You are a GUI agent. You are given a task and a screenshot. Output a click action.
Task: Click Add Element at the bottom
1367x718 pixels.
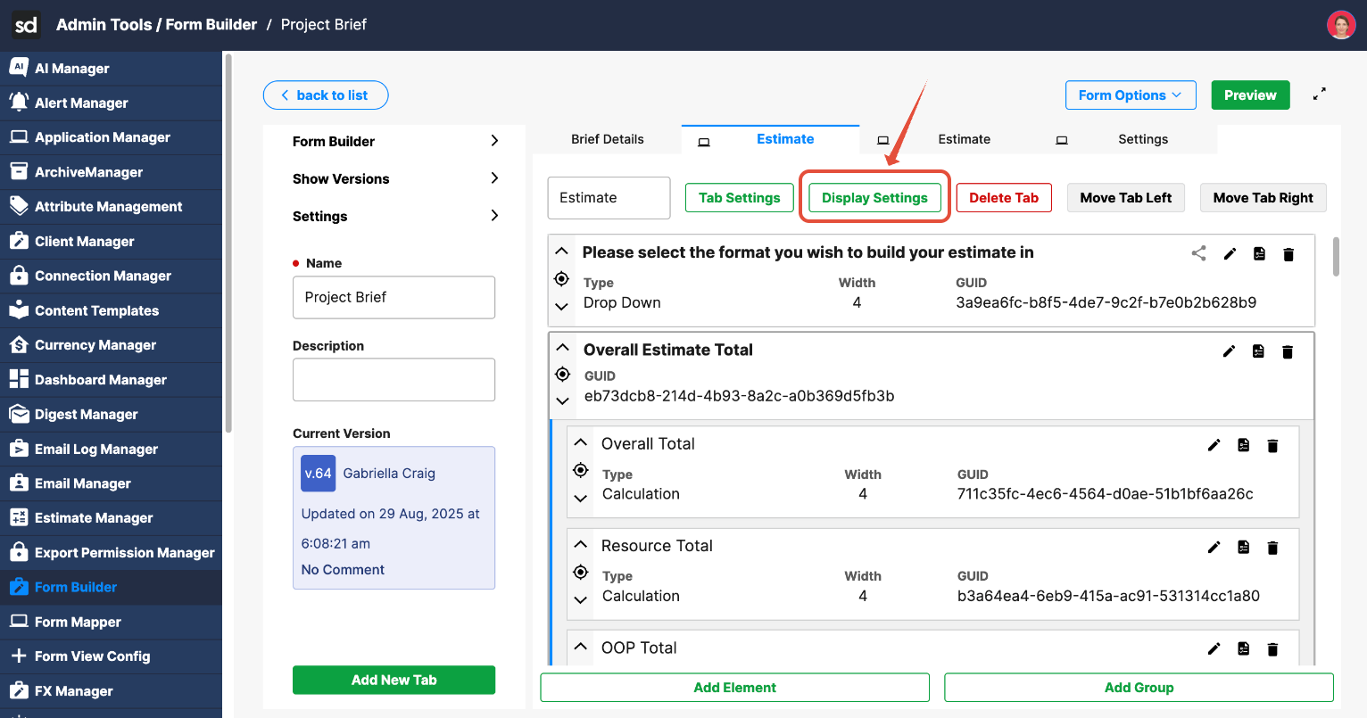(x=735, y=688)
